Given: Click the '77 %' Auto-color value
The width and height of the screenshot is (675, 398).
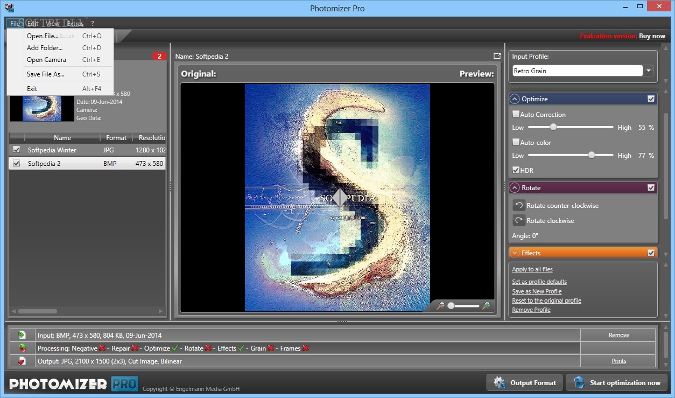Looking at the screenshot, I should (x=646, y=155).
